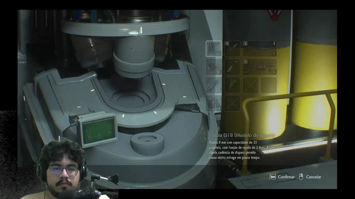The height and width of the screenshot is (199, 355).
Task: Click the Confirmar label
Action: click(x=286, y=177)
